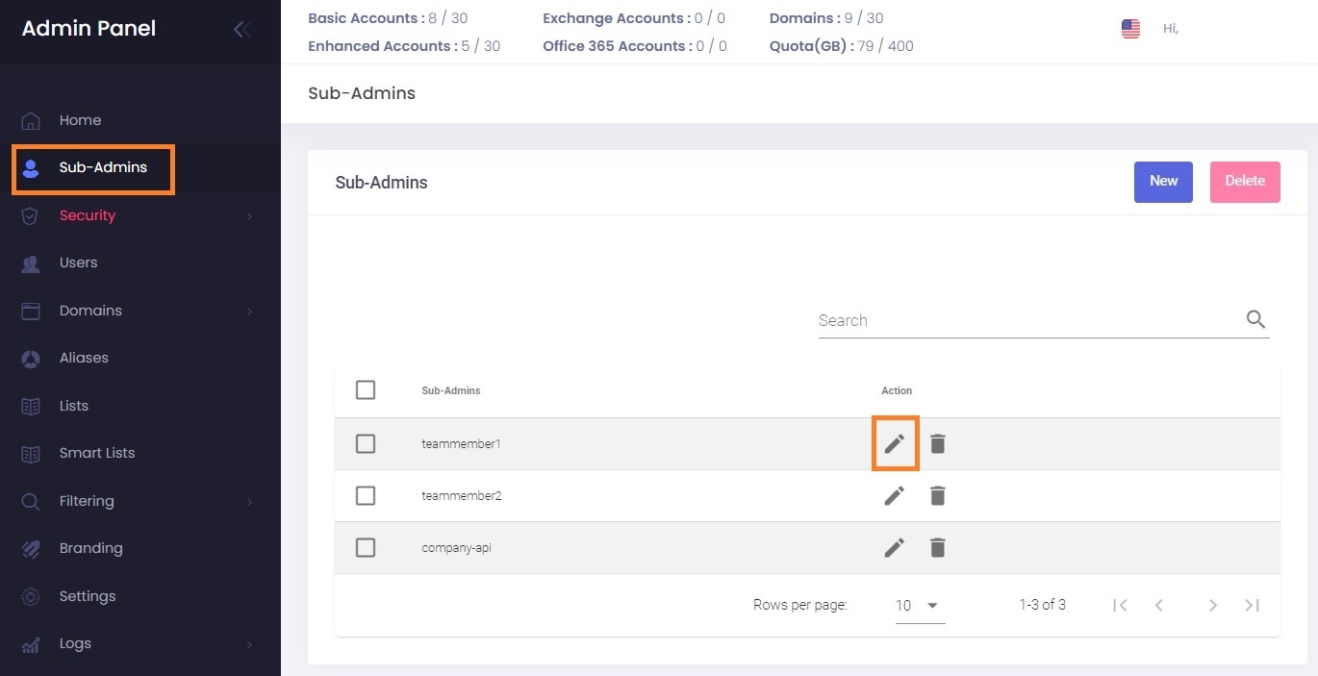The width and height of the screenshot is (1318, 676).
Task: Click the US flag language icon
Action: pos(1130,29)
